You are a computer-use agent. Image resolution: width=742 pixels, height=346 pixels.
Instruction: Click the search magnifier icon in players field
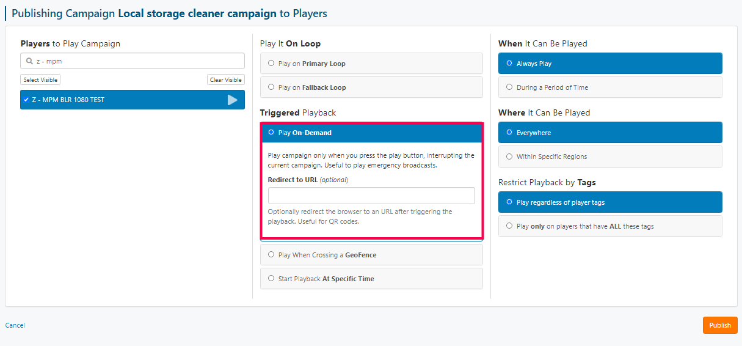point(29,61)
